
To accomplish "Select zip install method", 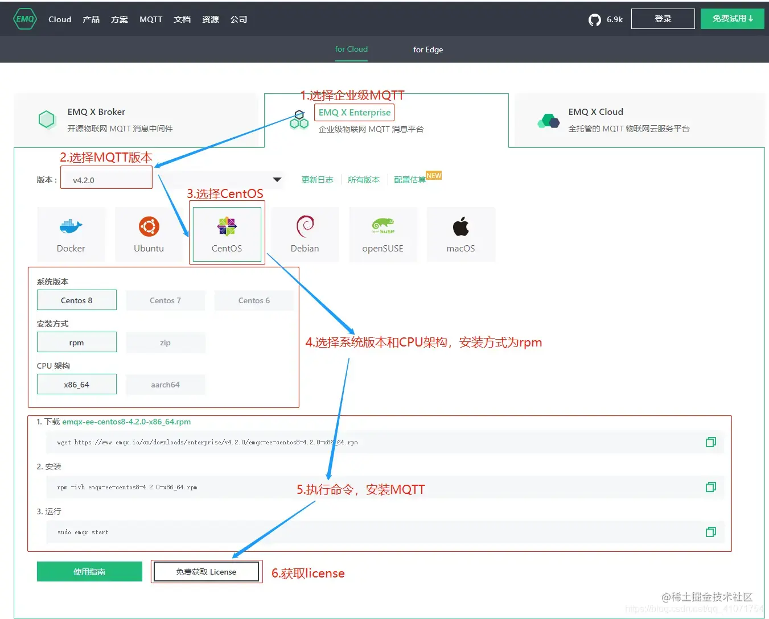I will point(166,342).
